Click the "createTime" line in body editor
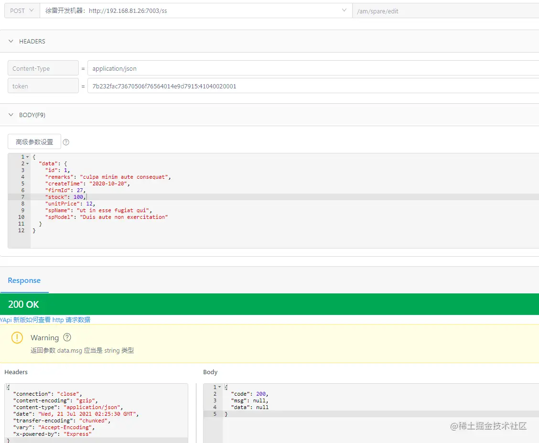Viewport: 539px width, 443px height. (x=87, y=184)
